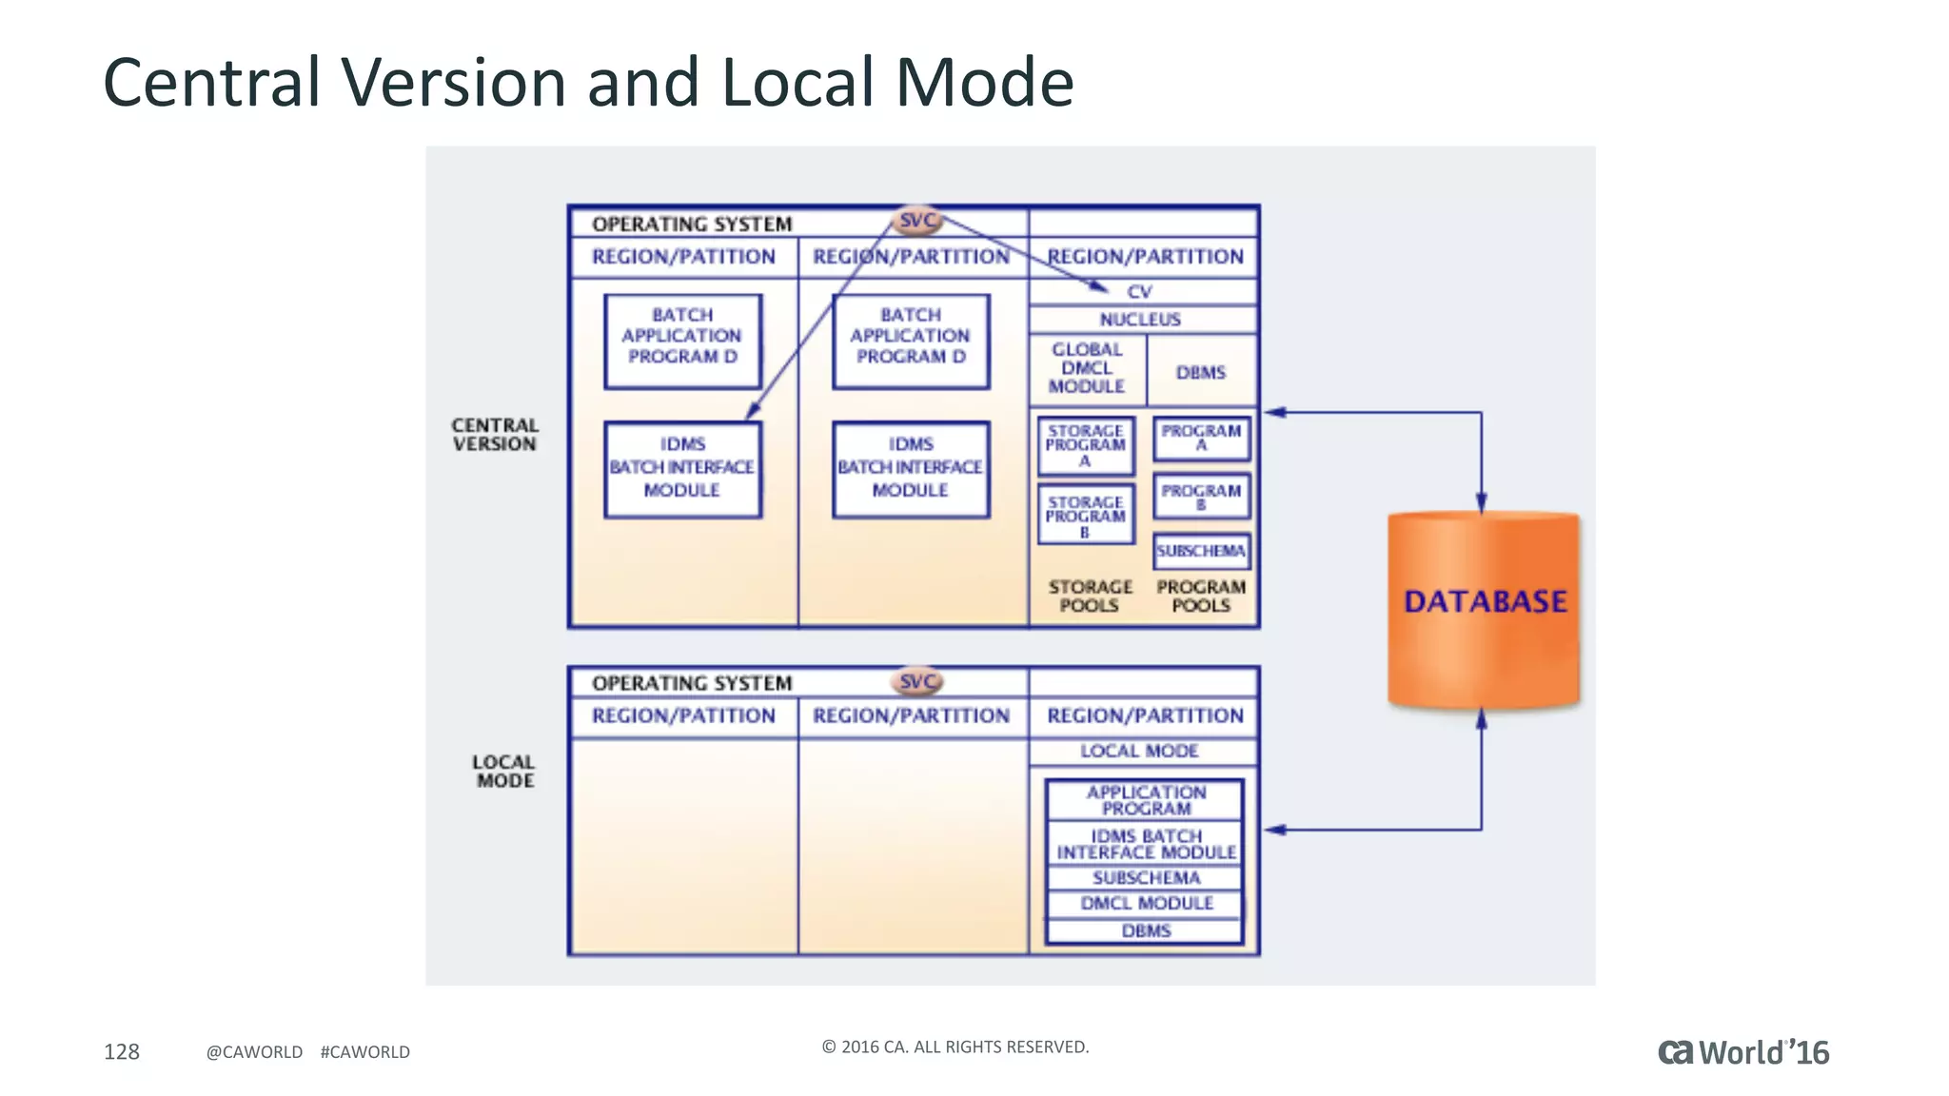The image size is (1949, 1096).
Task: Click the #CAWORLD hashtag text
Action: (x=364, y=1052)
